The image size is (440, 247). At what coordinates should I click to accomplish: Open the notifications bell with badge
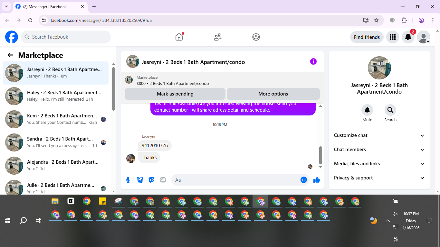tap(408, 37)
